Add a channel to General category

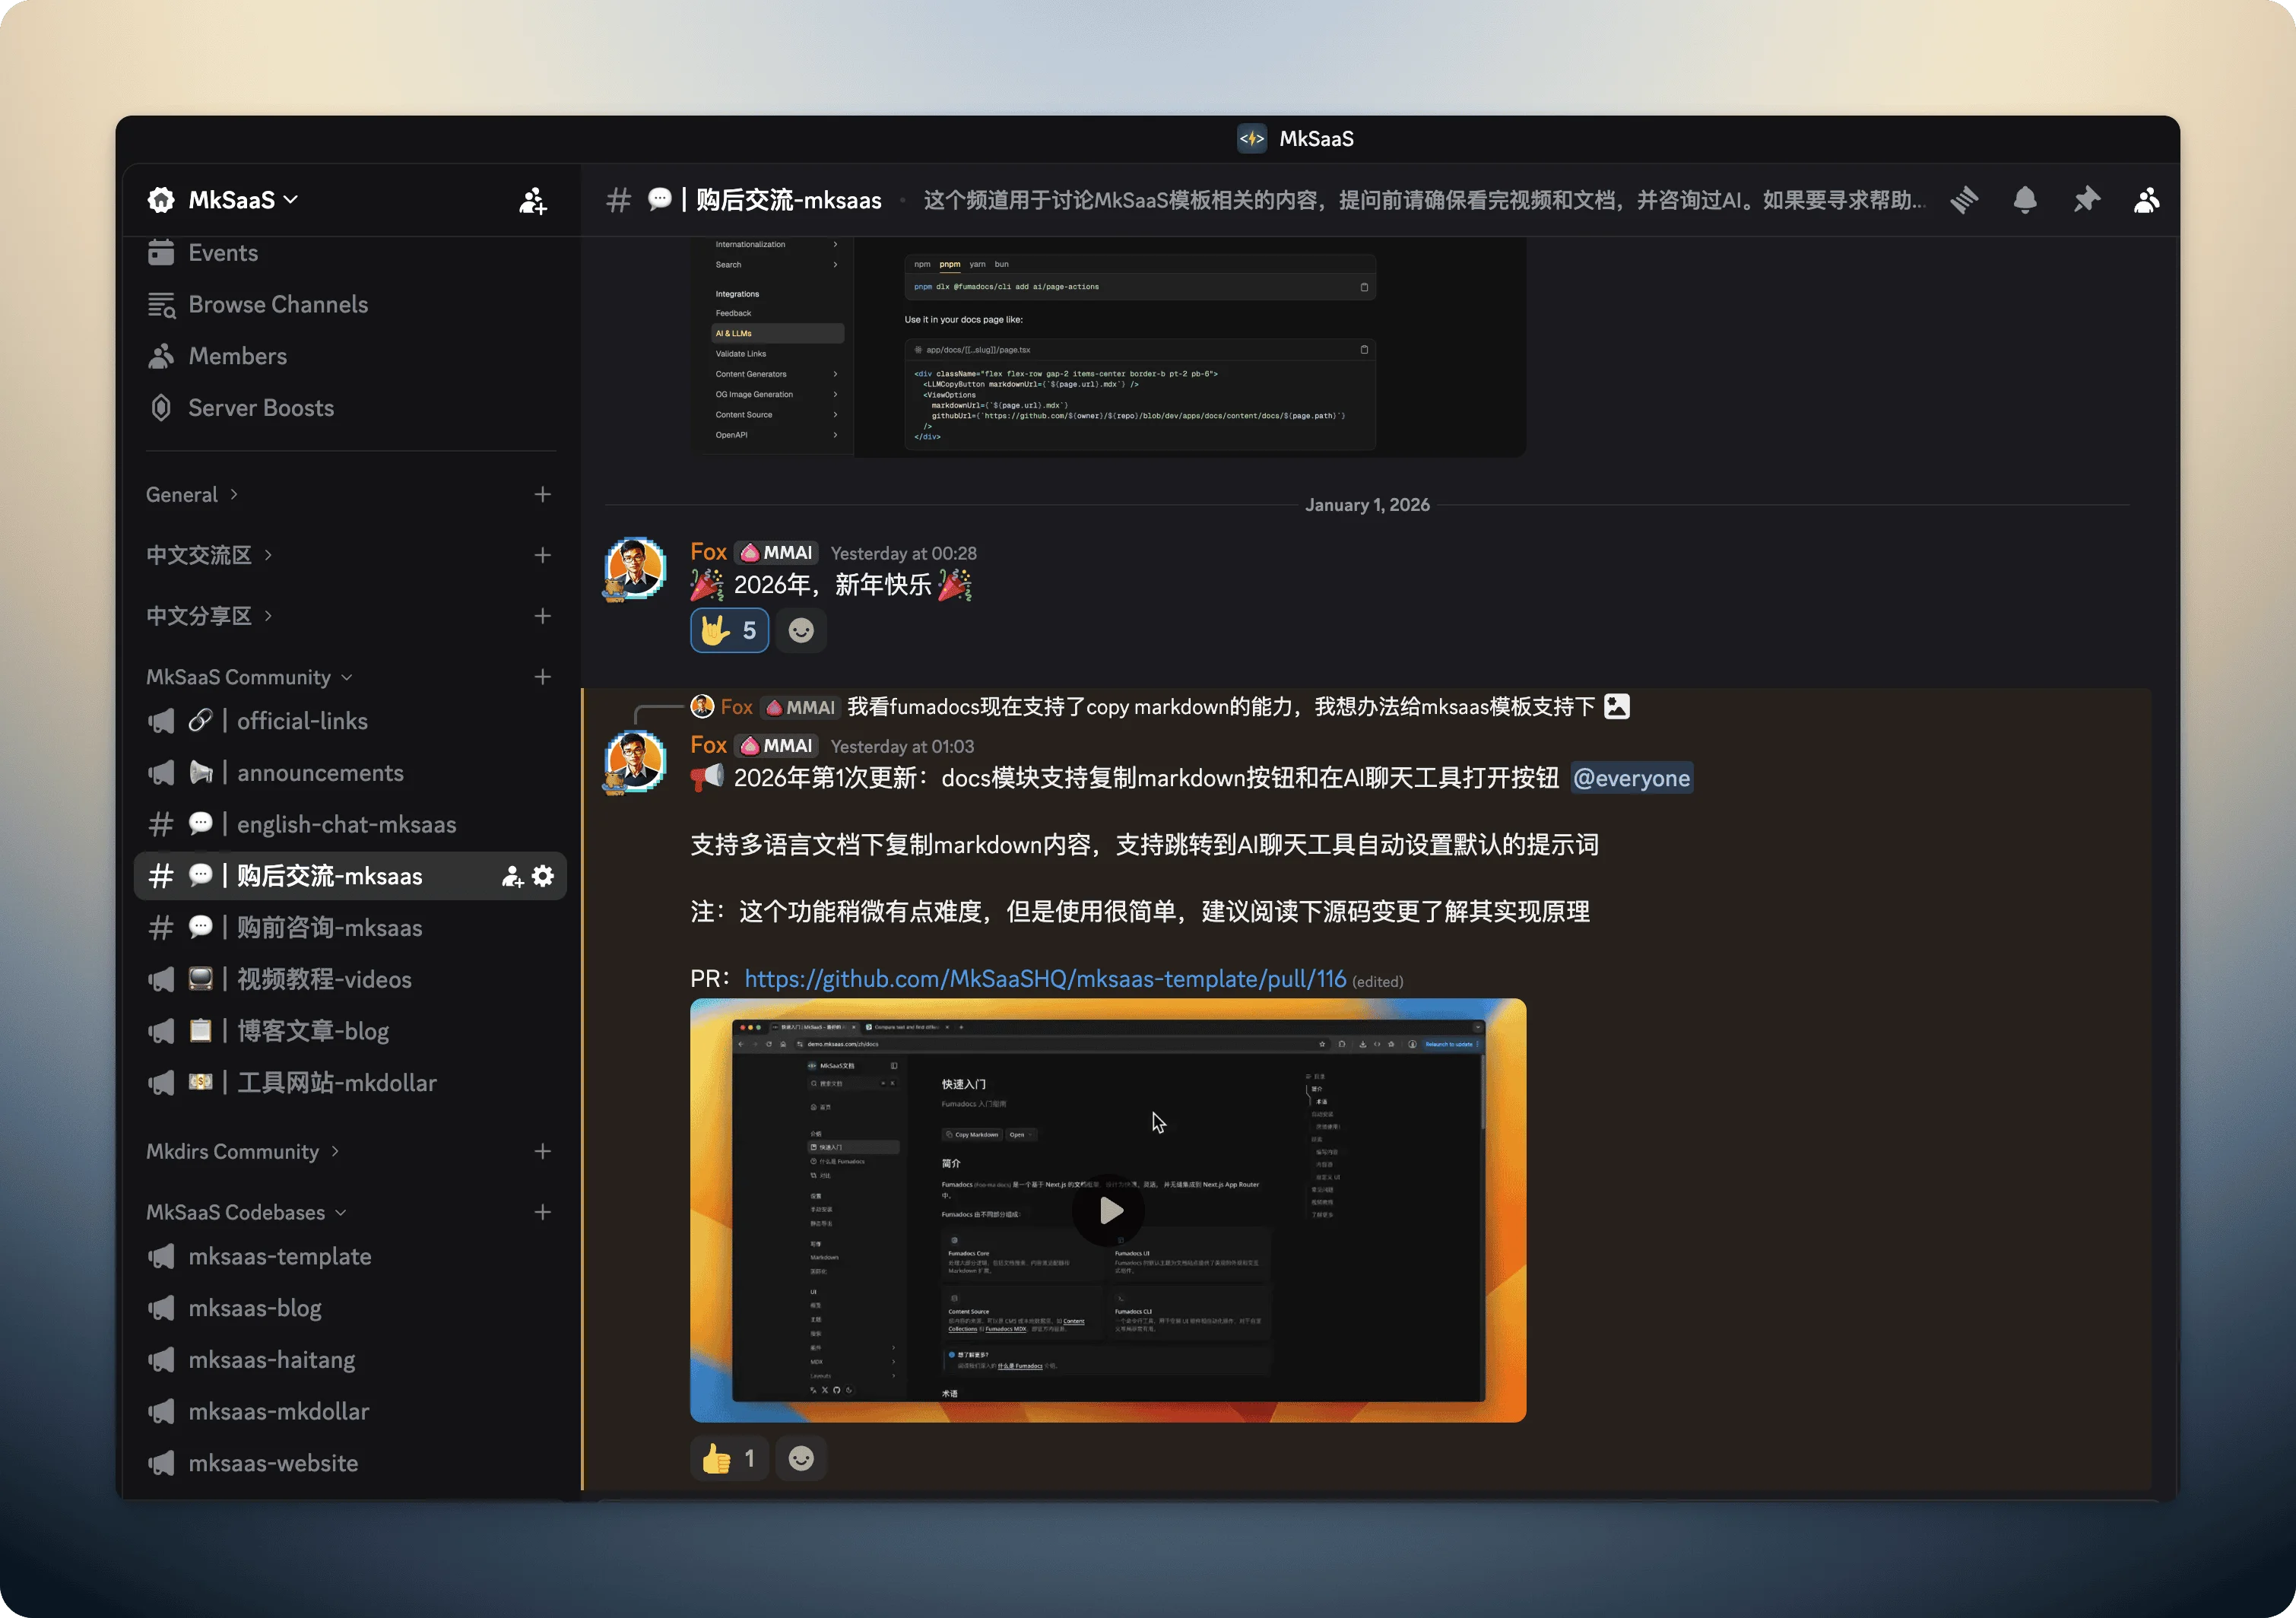click(x=543, y=495)
